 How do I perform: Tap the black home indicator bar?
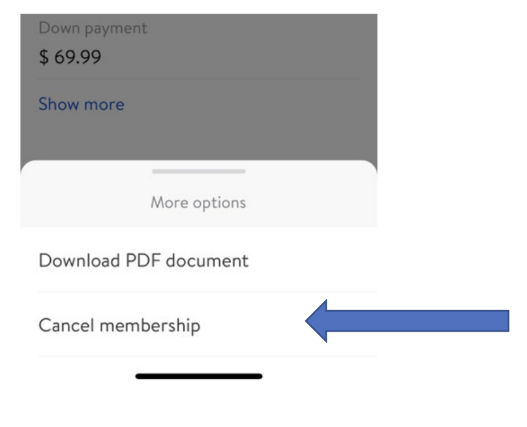(198, 377)
